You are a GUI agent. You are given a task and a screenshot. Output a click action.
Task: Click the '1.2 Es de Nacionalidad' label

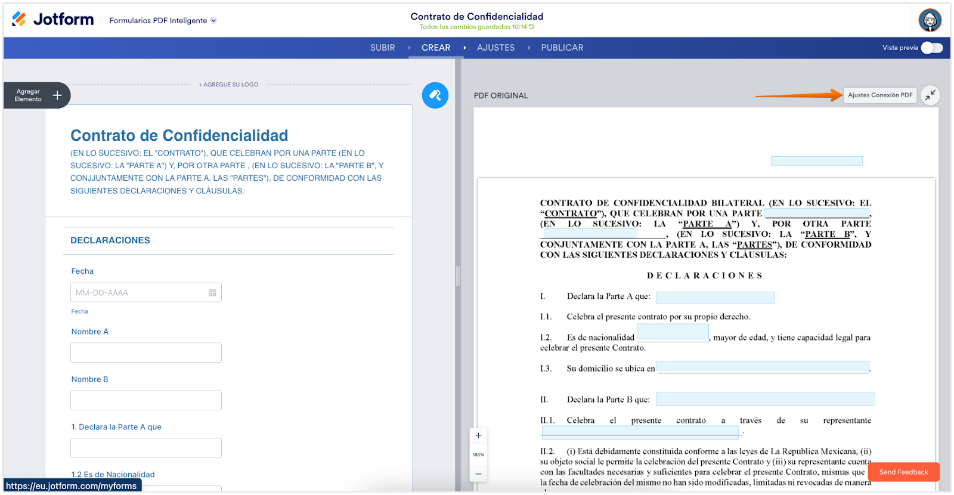(x=113, y=475)
